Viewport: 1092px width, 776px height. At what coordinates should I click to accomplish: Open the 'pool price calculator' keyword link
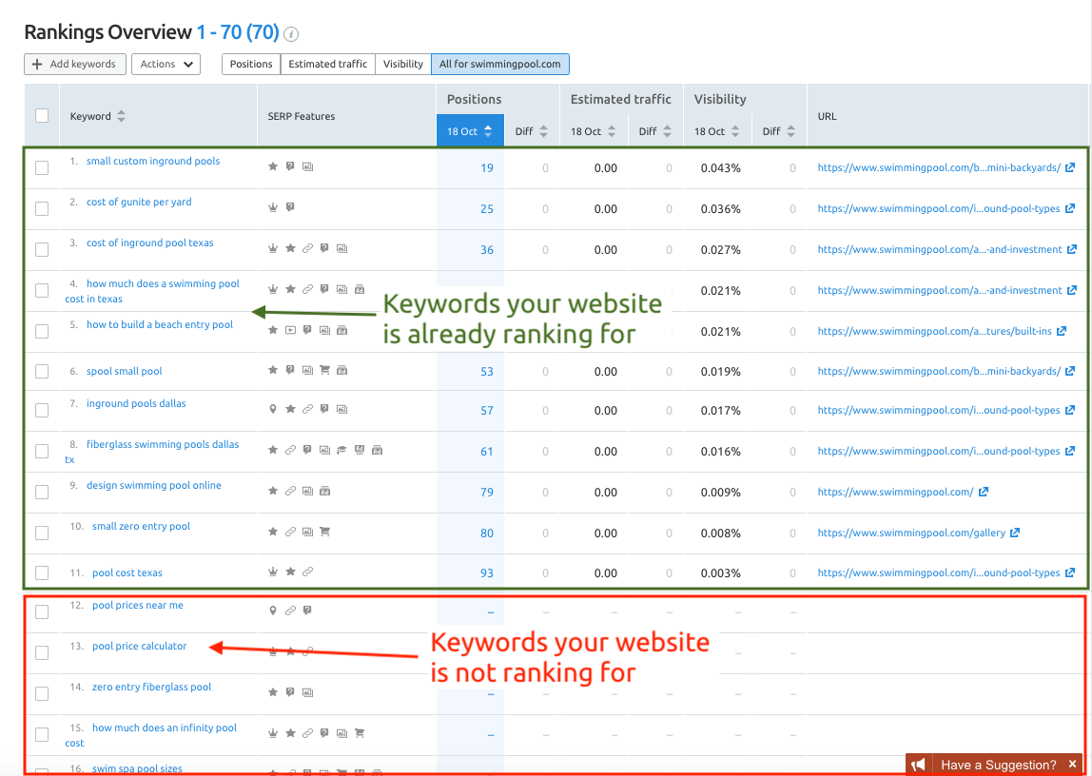click(x=139, y=646)
